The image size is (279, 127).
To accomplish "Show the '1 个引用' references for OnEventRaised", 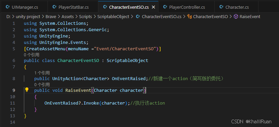I will (x=42, y=73).
